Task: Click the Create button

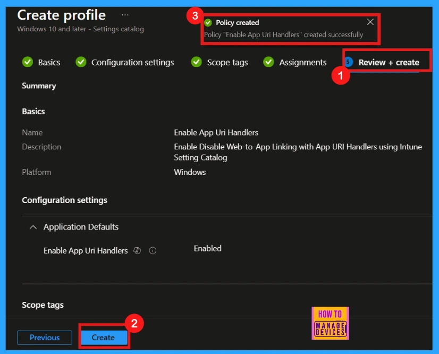Action: point(103,338)
